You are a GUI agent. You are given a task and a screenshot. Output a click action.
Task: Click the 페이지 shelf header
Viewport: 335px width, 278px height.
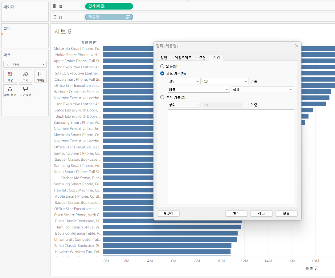[x=9, y=7]
